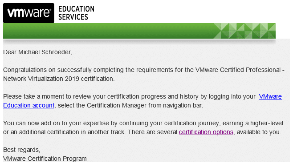293x167 pixels.
Task: Follow the certification options link
Action: pos(206,132)
